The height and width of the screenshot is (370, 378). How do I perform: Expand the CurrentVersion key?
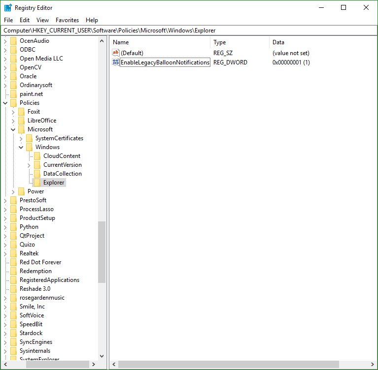[x=29, y=165]
